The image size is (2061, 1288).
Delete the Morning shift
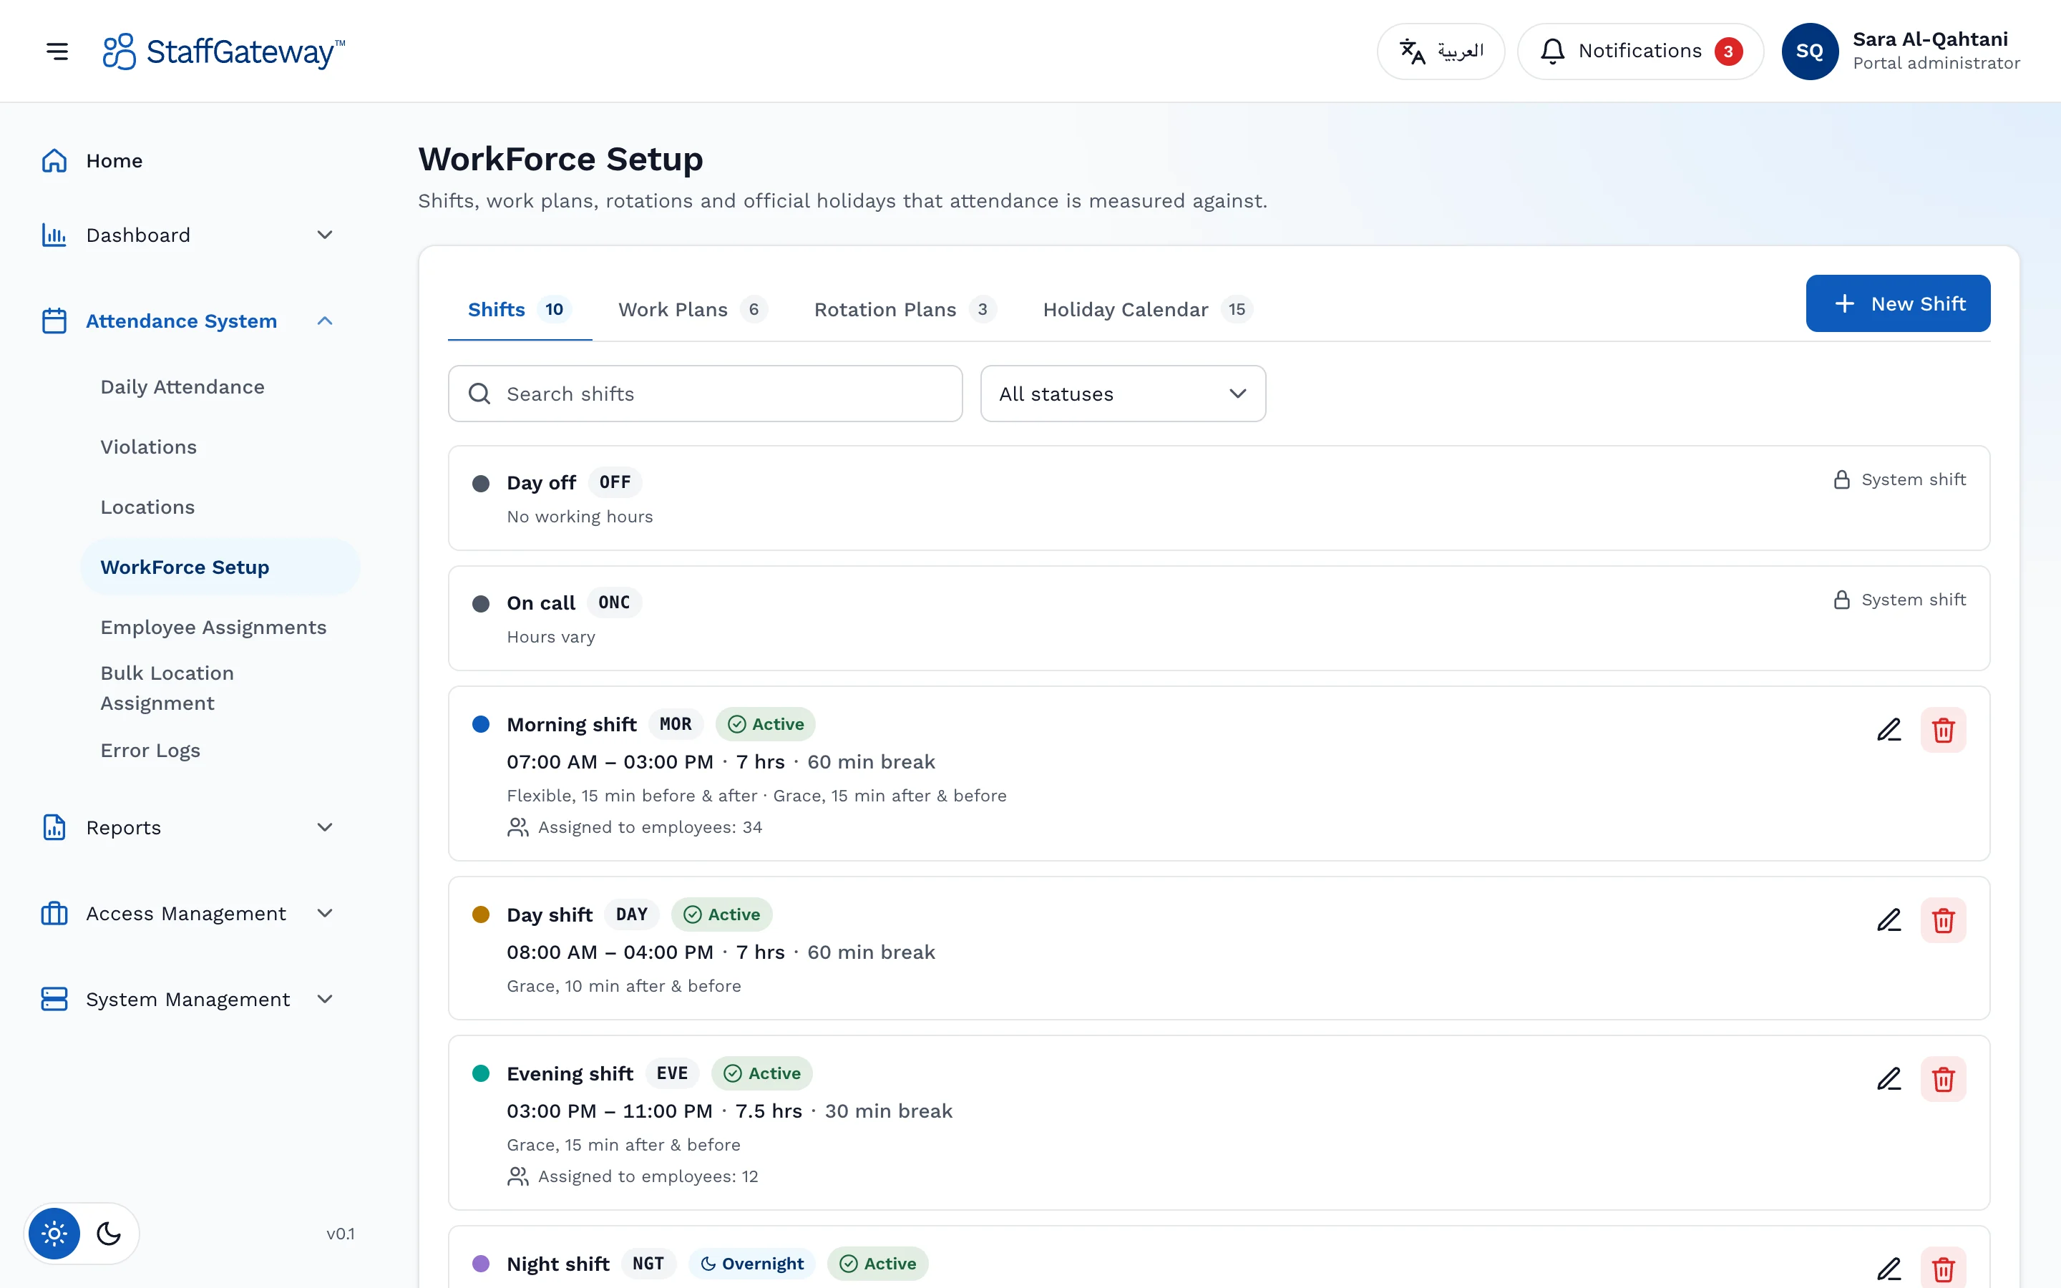click(x=1943, y=730)
